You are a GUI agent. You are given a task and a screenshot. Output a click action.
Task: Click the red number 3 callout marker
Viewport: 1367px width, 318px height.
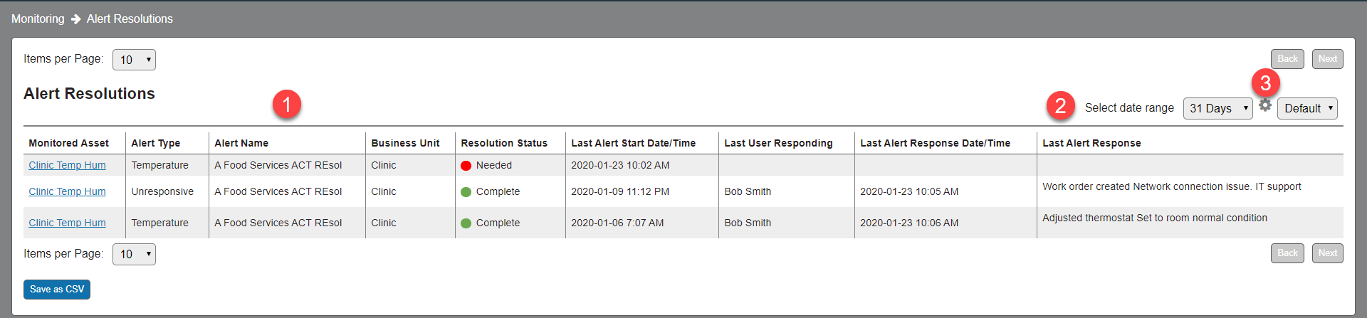tap(1265, 83)
